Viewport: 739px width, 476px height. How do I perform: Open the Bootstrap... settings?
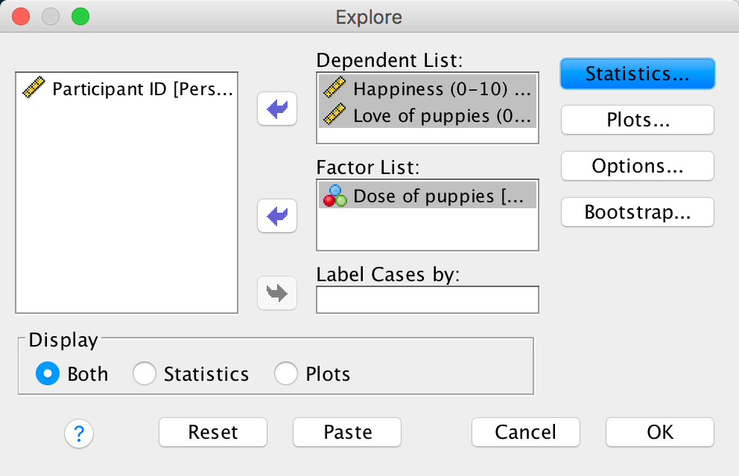637,212
